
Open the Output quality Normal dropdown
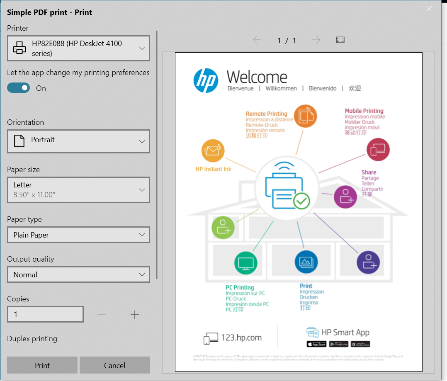[78, 275]
